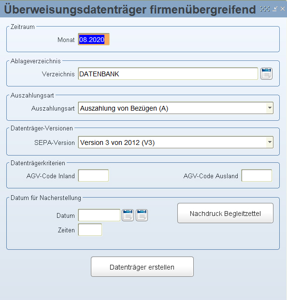The height and width of the screenshot is (300, 287).
Task: Click the Verzeichnis field containing DATENBANK
Action: (x=168, y=73)
